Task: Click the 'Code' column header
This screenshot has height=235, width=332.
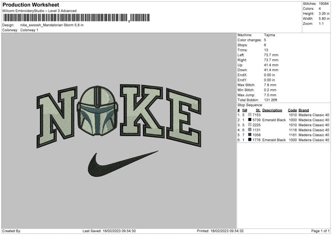Action: click(292, 110)
